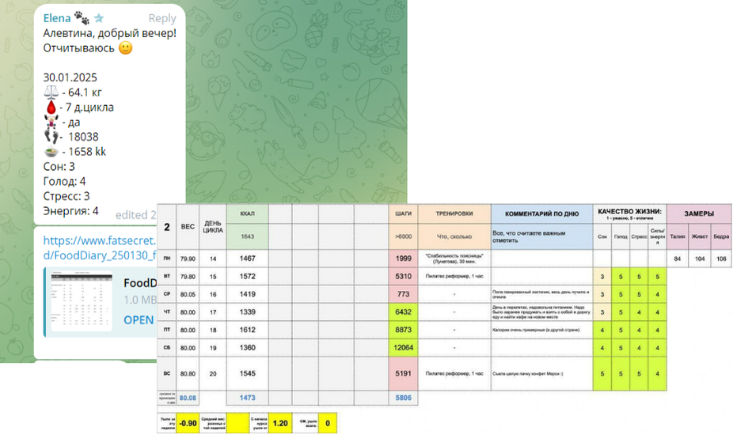Click the smiley emoji after Отчитываюсь
Image resolution: width=733 pixels, height=434 pixels.
[x=125, y=47]
